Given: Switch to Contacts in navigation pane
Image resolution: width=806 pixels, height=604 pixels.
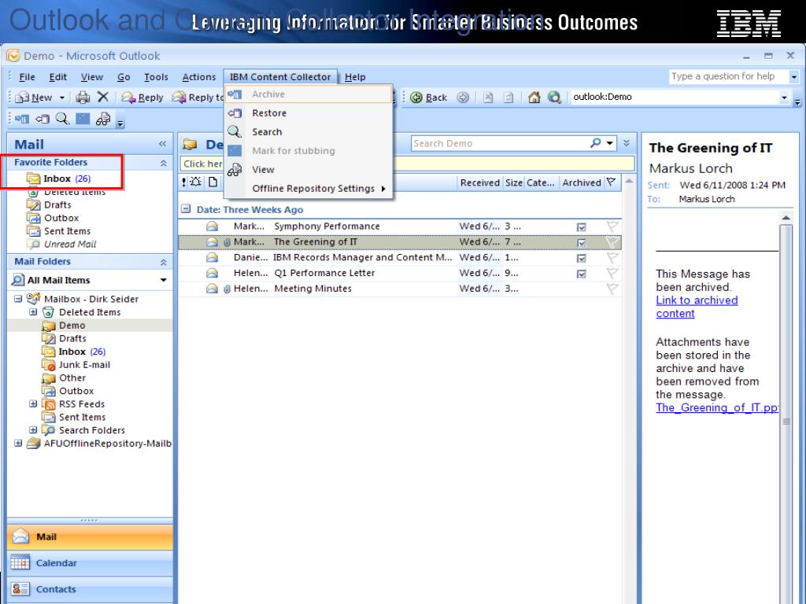Looking at the screenshot, I should tap(90, 589).
